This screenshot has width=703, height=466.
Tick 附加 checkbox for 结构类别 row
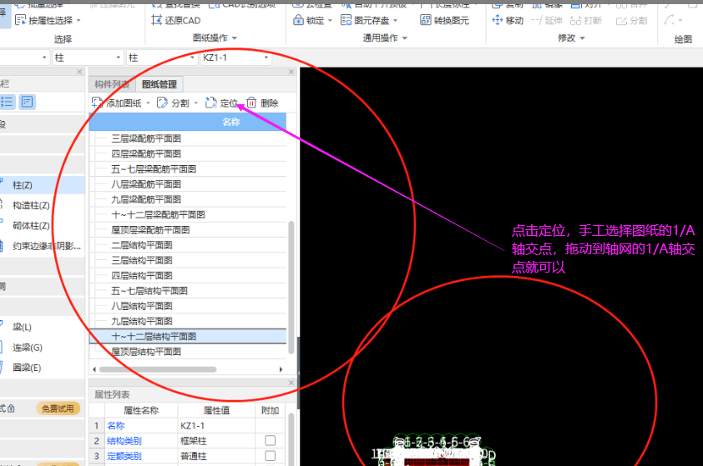[271, 440]
